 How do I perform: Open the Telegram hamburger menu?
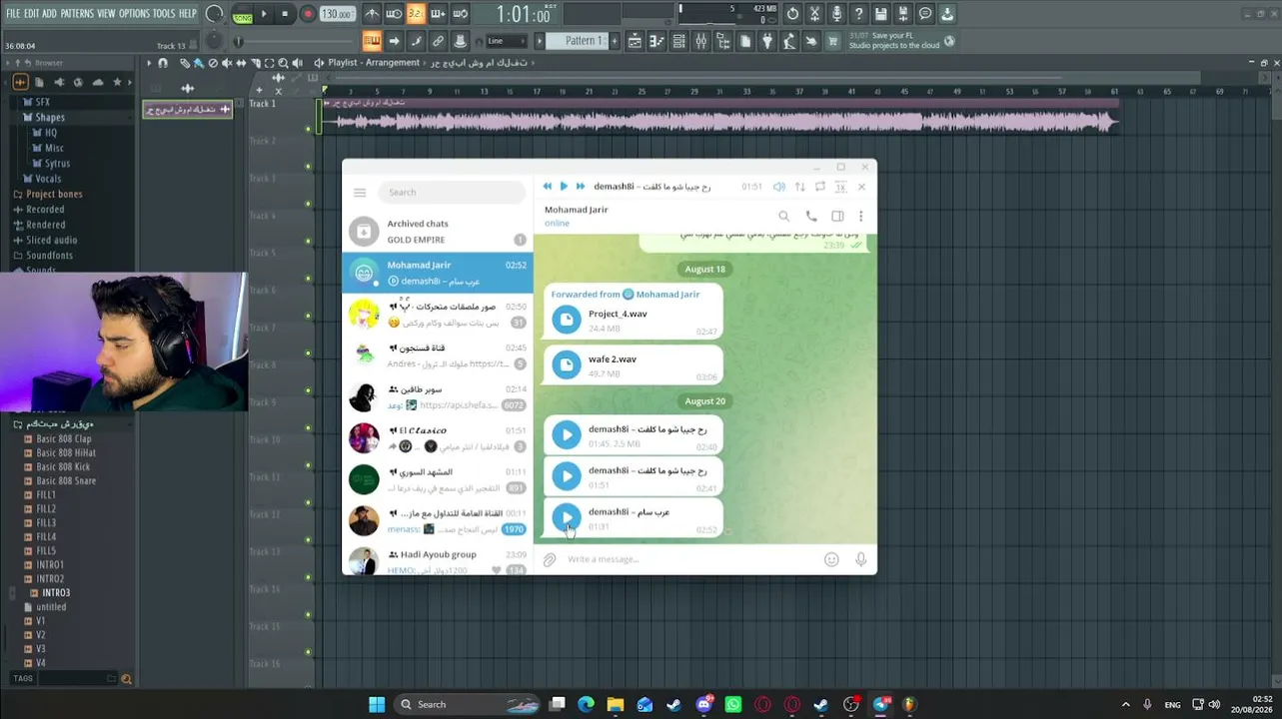point(360,193)
